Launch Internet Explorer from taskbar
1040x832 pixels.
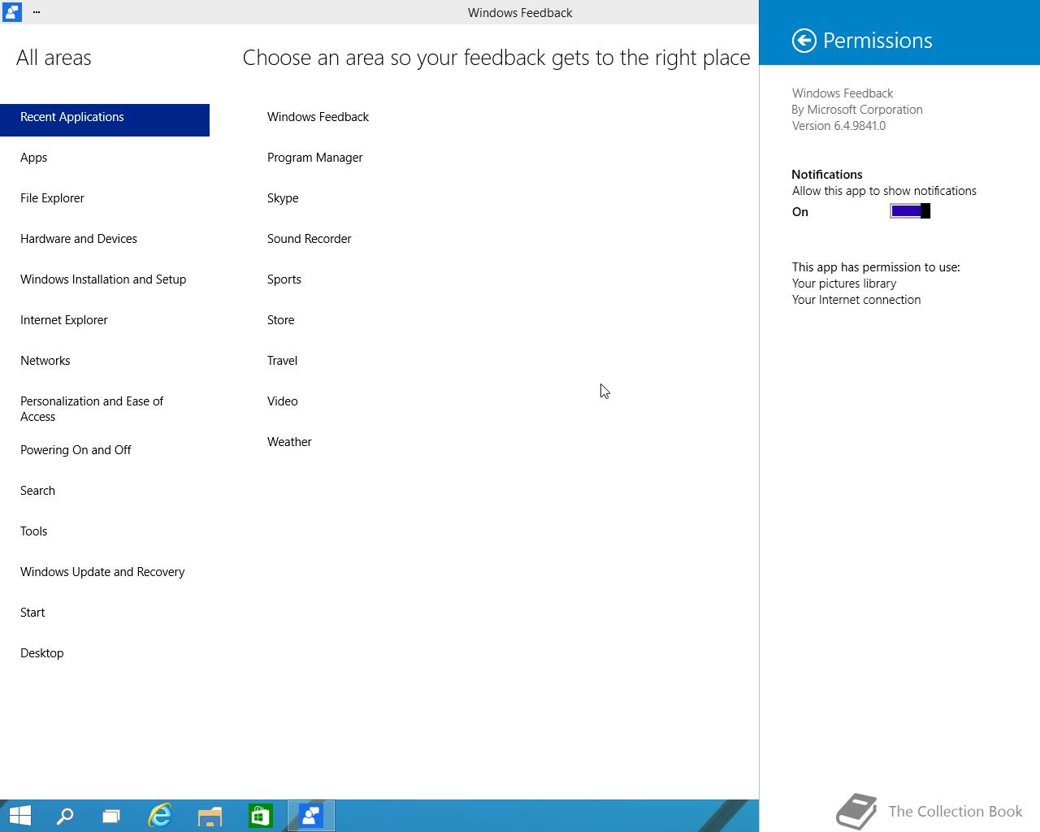(x=160, y=816)
